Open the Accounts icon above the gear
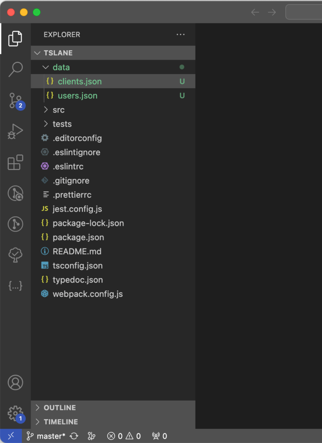Viewport: 322px width, 443px height. pyautogui.click(x=15, y=382)
